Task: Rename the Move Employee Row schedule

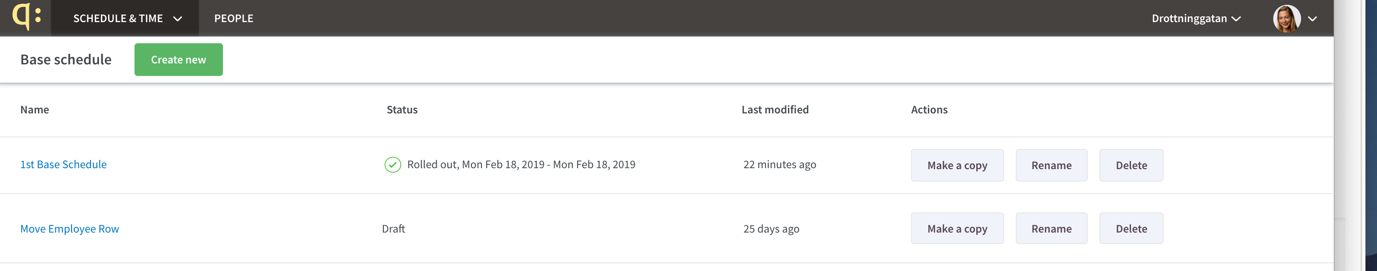Action: pyautogui.click(x=1051, y=229)
